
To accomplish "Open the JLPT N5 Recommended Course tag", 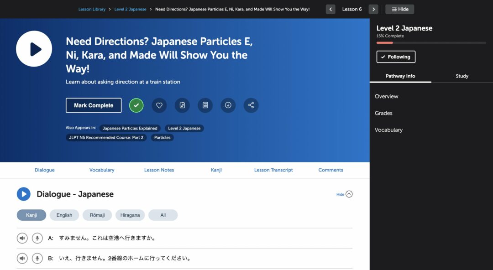I will pyautogui.click(x=106, y=137).
